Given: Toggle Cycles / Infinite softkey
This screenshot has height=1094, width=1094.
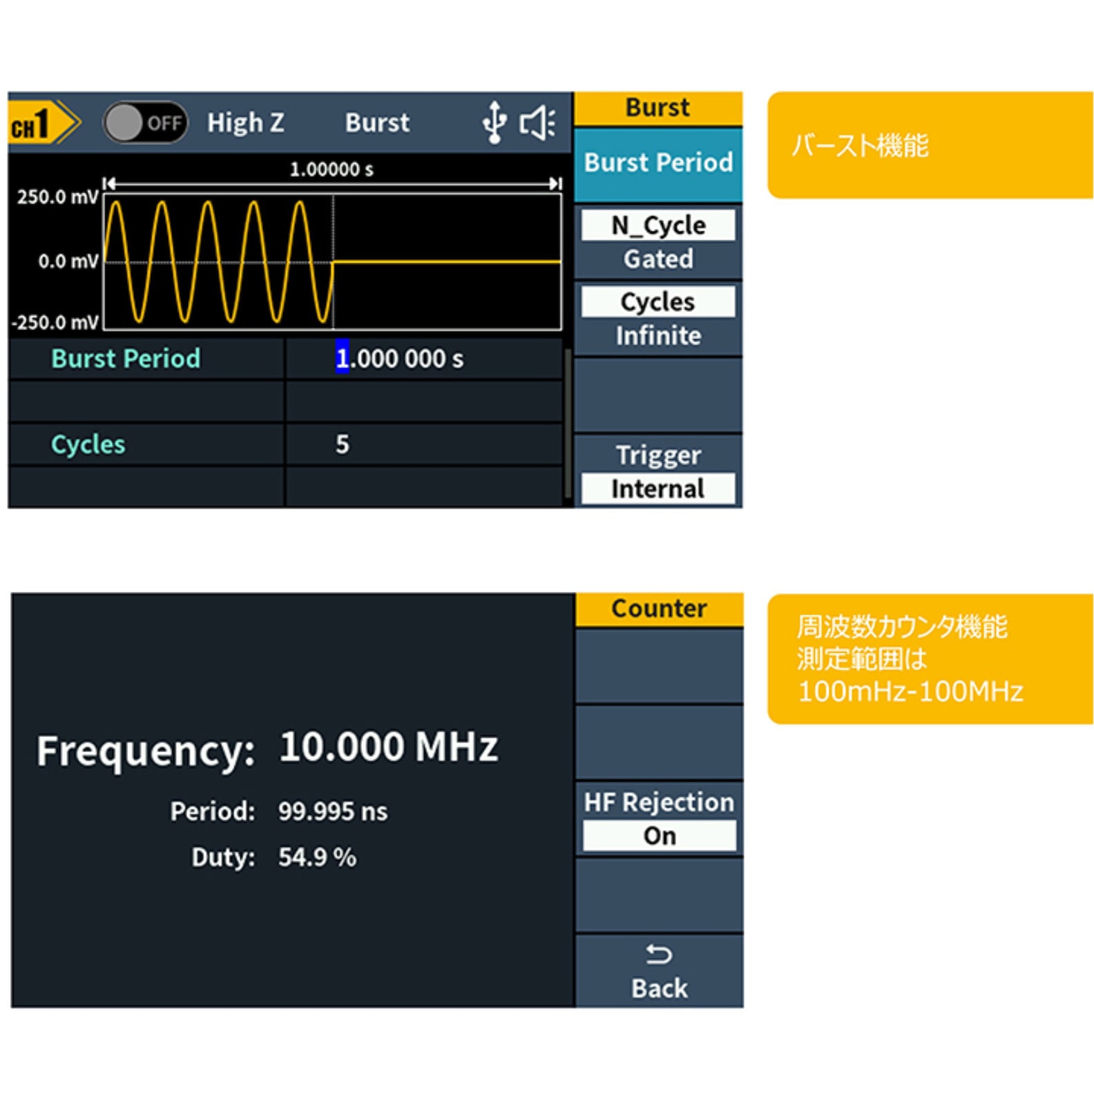Looking at the screenshot, I should (658, 318).
